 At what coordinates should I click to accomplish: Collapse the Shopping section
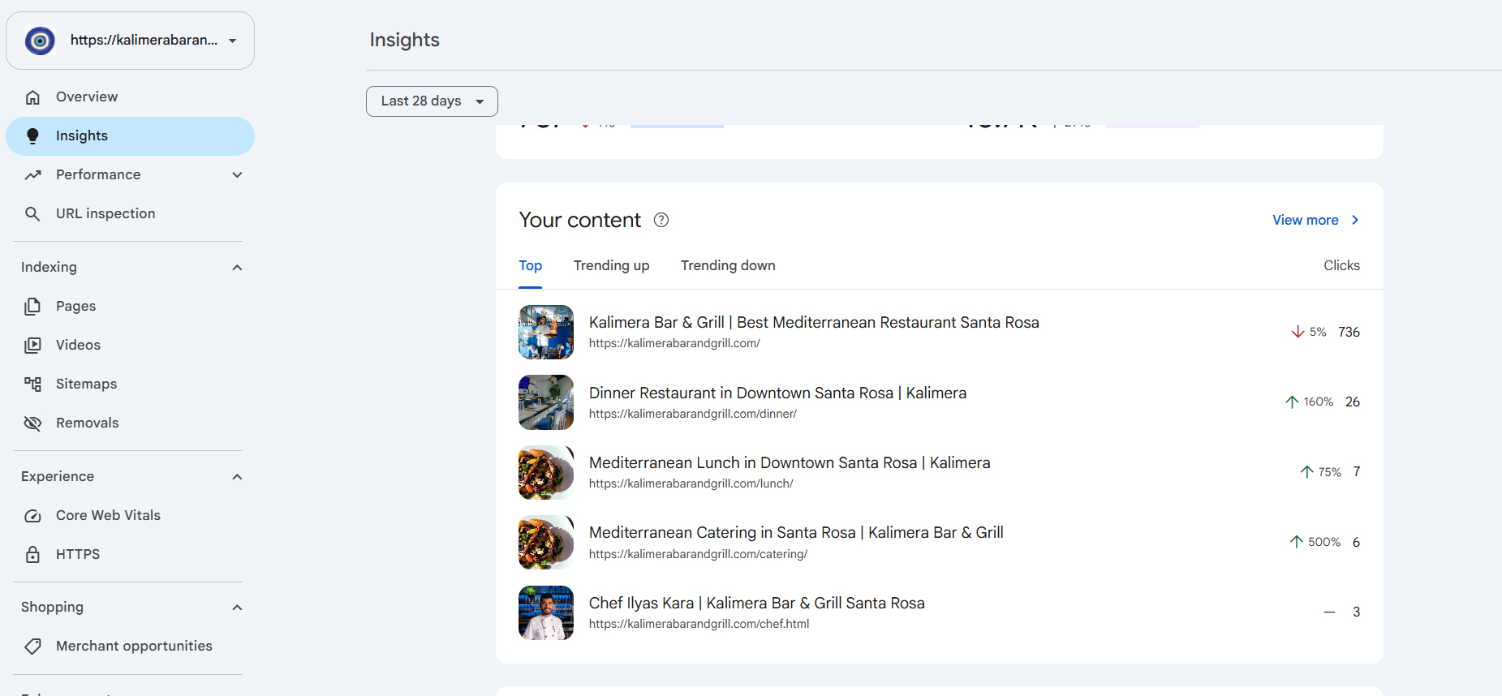237,608
